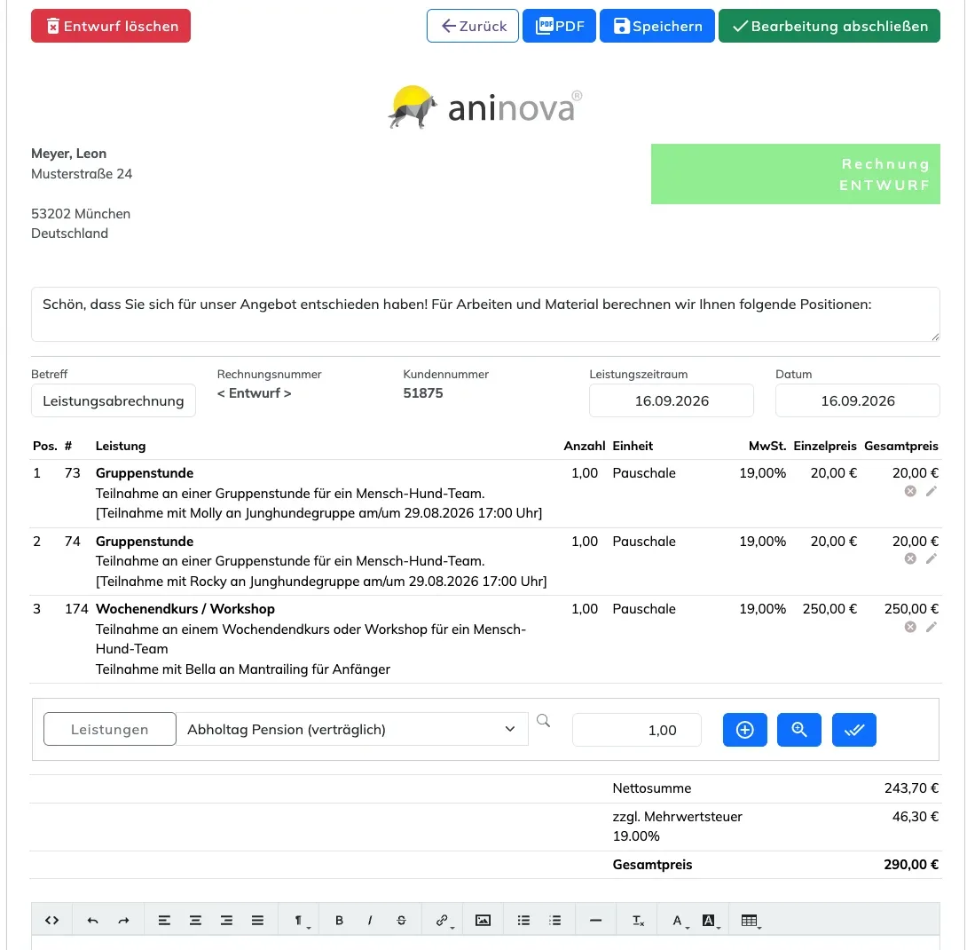Toggle source code view in editor
Viewport: 967px width, 950px height.
point(51,921)
